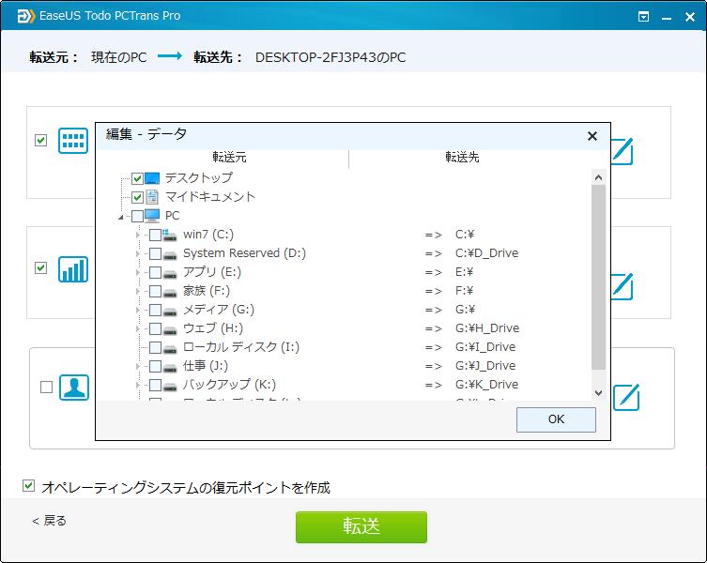Click the メディア (G:) drive icon
The width and height of the screenshot is (707, 563).
170,311
